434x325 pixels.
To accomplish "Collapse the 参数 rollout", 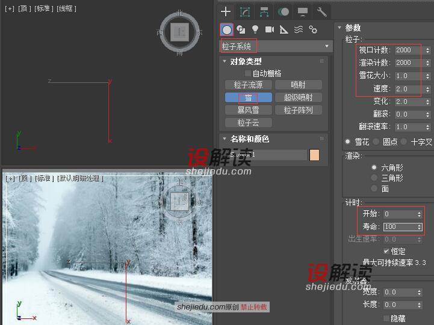I will [339, 28].
